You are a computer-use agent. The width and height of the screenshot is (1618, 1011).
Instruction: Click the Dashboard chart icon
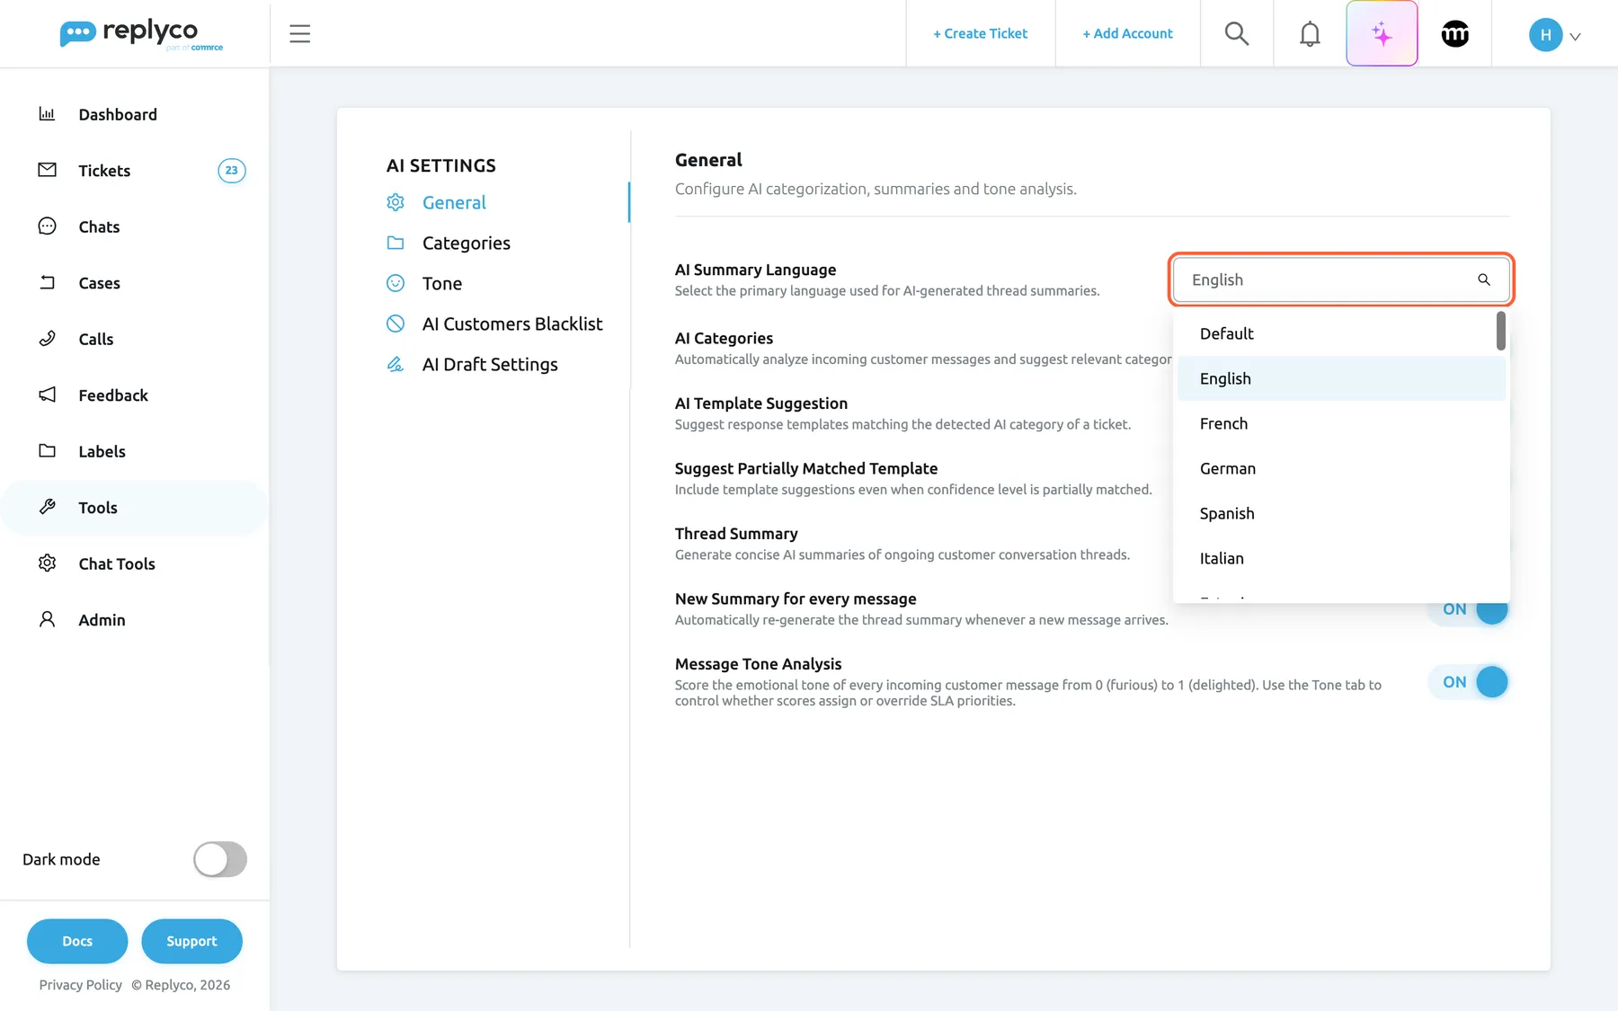47,113
